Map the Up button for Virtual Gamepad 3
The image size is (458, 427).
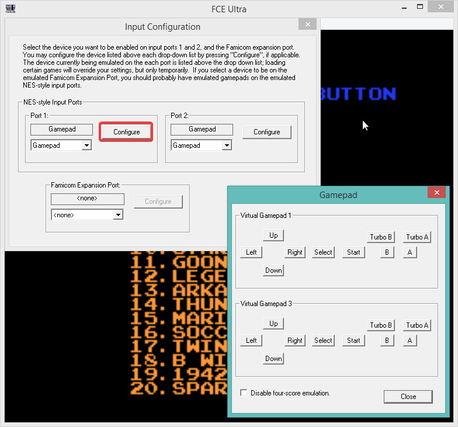coord(273,324)
